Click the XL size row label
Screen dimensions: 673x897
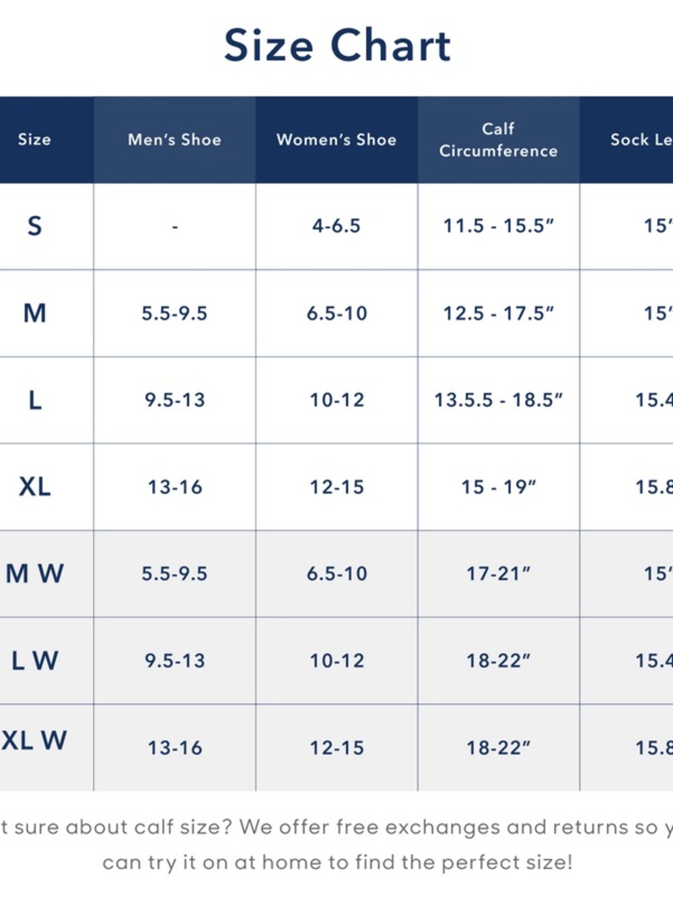[x=34, y=487]
